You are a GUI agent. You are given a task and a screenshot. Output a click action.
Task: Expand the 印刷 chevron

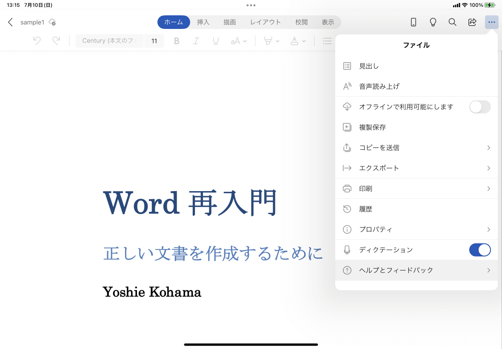(488, 189)
